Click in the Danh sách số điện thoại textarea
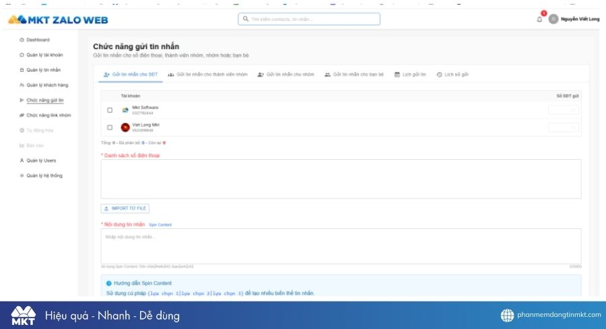The image size is (606, 329). coord(341,179)
